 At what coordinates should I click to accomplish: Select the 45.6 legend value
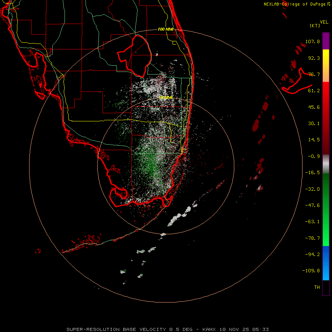pyautogui.click(x=314, y=107)
